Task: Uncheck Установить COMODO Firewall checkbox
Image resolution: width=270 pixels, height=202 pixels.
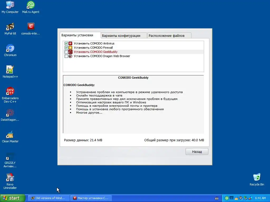Action: coord(66,48)
